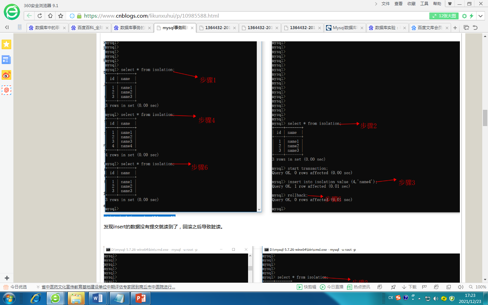Open the file explorer taskbar icon
Screen dimensions: 488x305
pyautogui.click(x=76, y=299)
